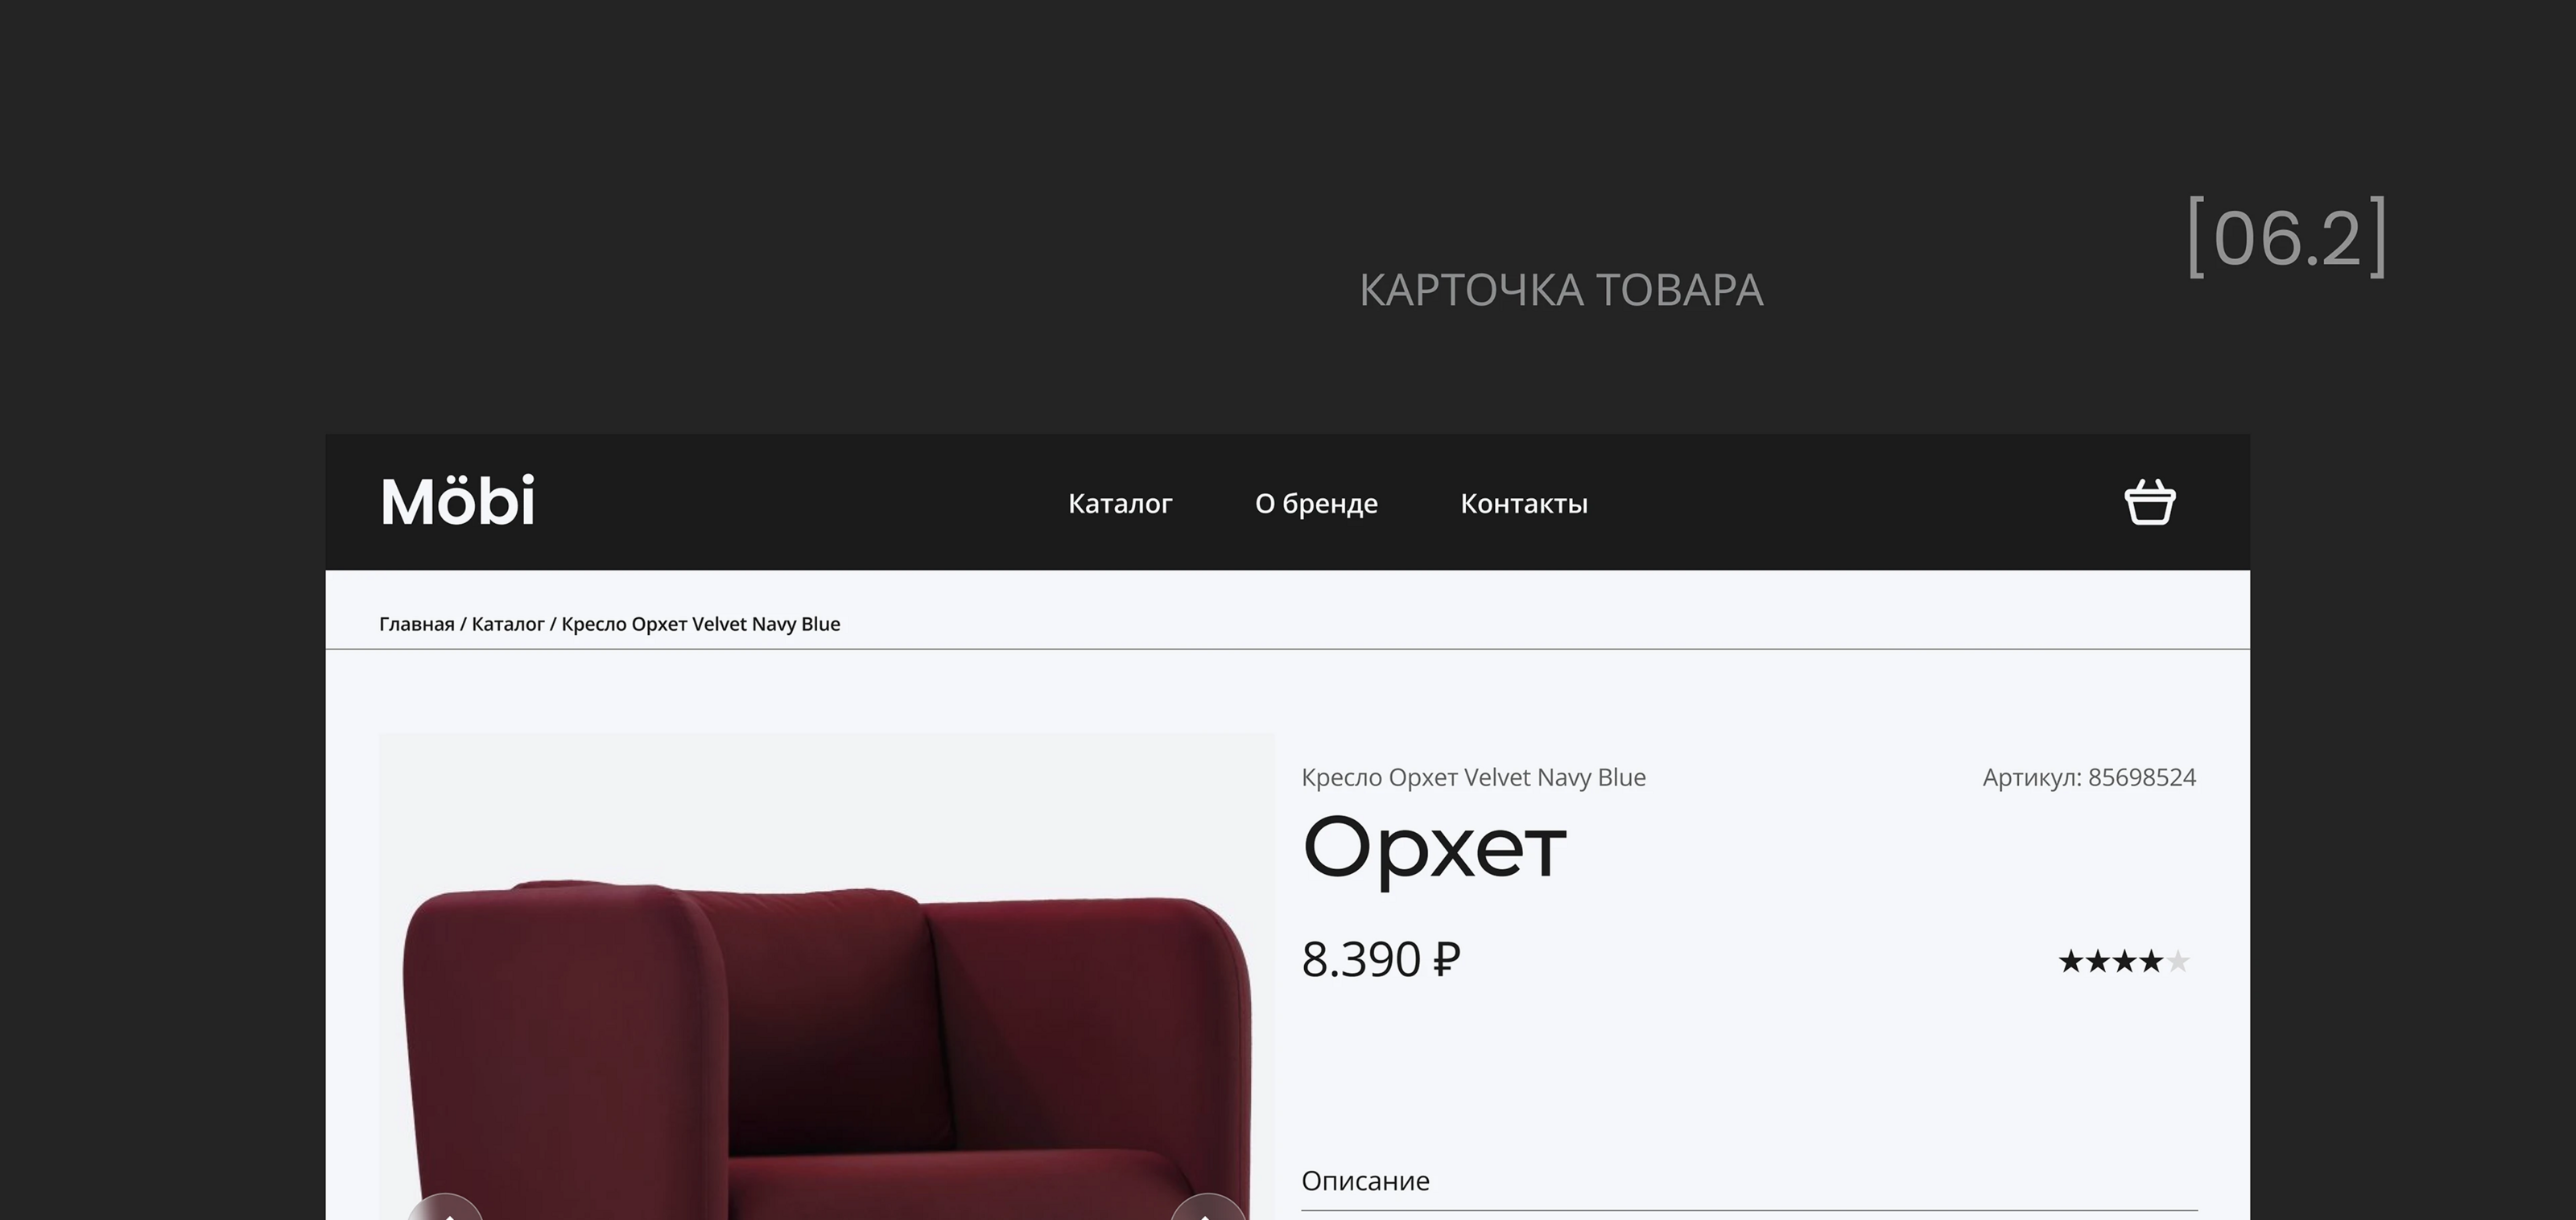
Task: Rate with the third star
Action: 2124,962
